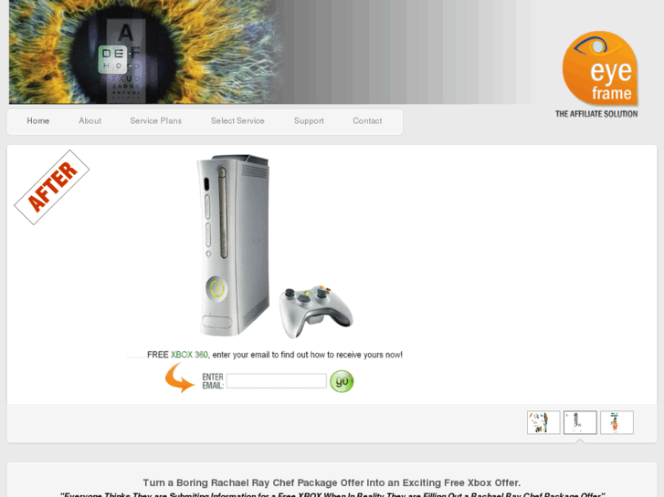
Task: Select the middle Xbox slideshow thumbnail
Action: [x=580, y=422]
